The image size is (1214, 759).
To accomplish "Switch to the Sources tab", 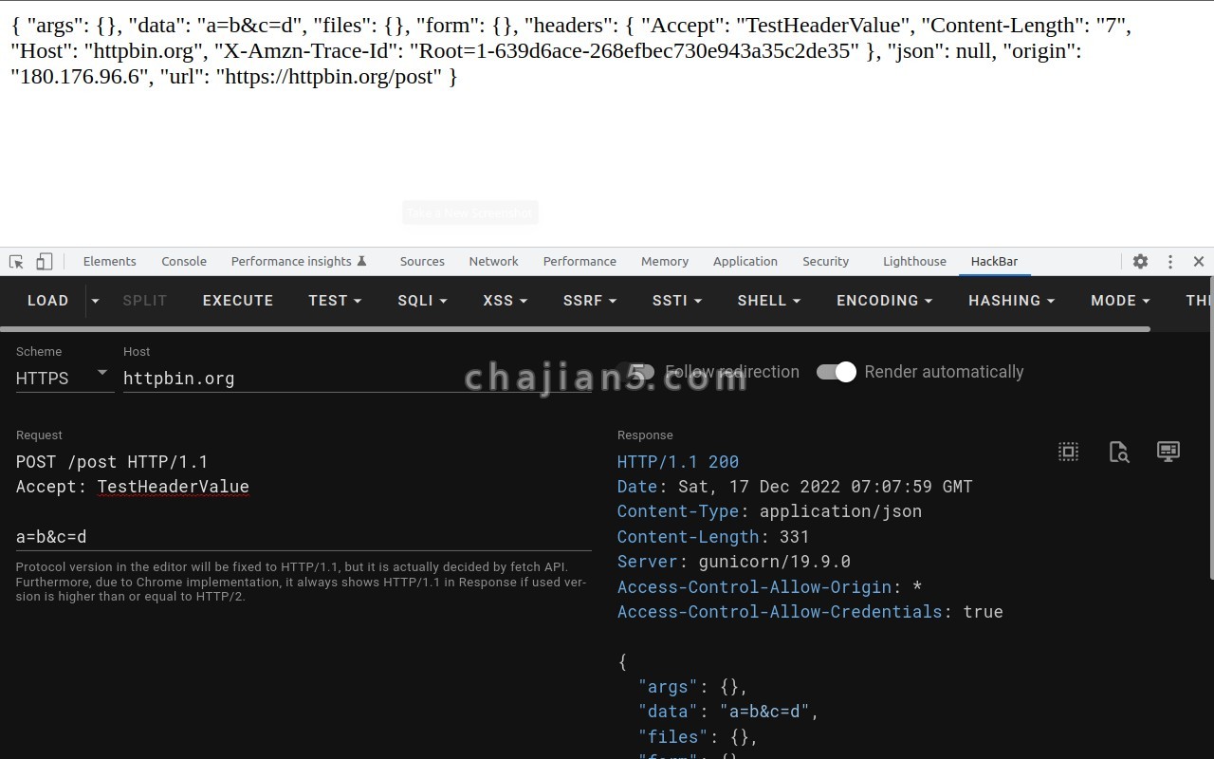I will 422,262.
